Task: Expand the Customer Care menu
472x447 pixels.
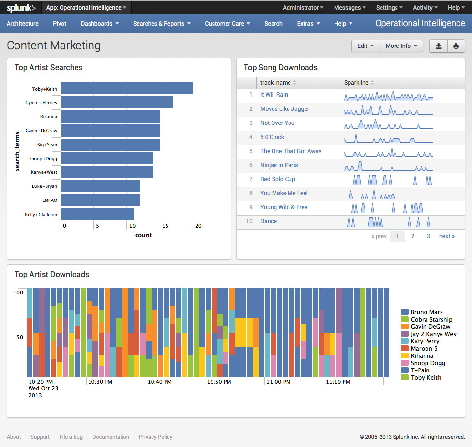Action: pyautogui.click(x=227, y=24)
